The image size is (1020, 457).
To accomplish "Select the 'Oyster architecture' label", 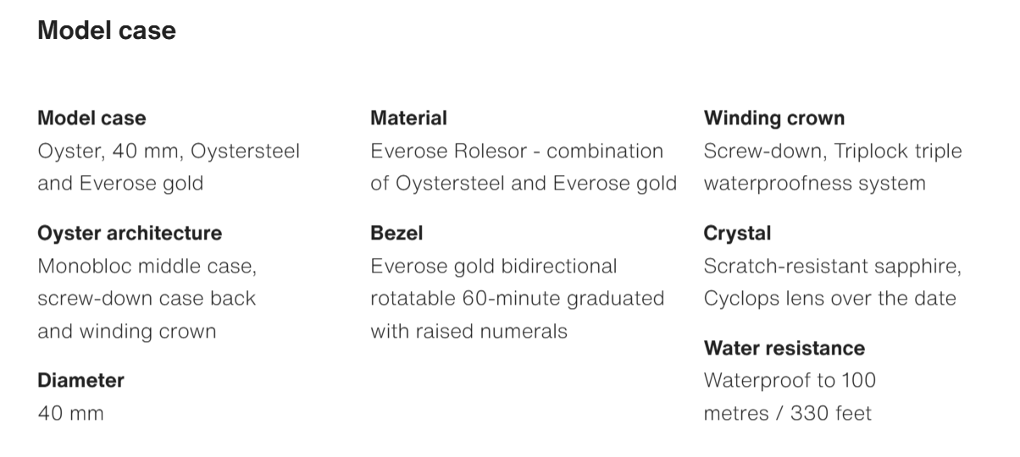I will pos(130,234).
